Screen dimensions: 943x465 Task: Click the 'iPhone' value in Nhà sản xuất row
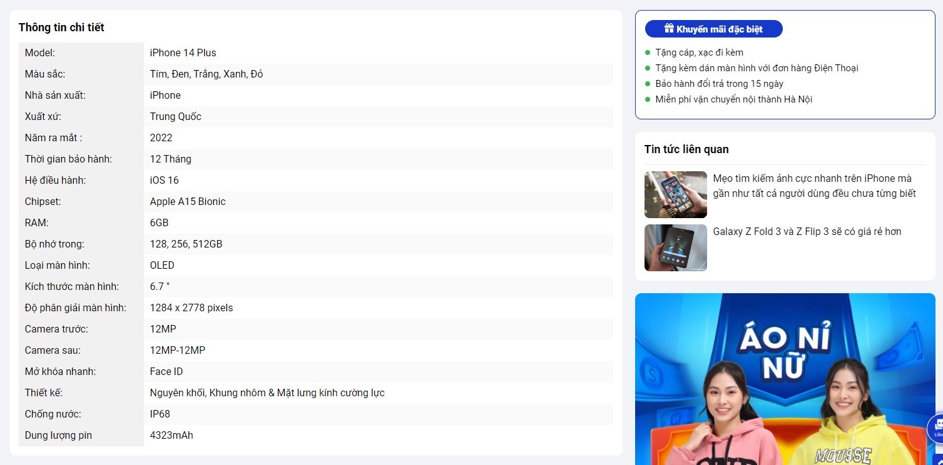point(165,96)
